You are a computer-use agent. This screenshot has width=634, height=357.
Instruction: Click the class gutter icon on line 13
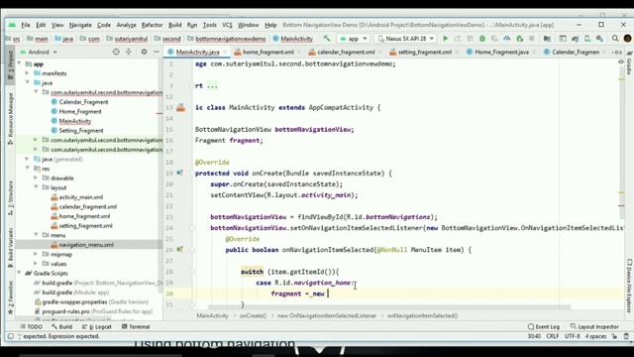pos(180,108)
